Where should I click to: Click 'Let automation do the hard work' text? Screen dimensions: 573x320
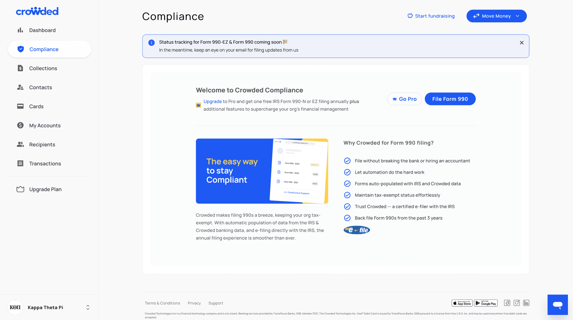[389, 172]
